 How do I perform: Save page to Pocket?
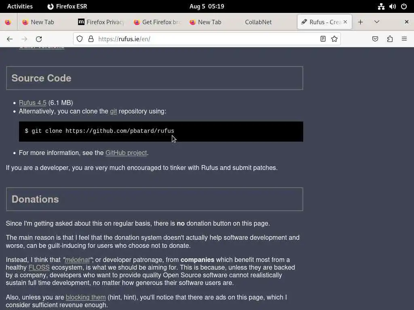375,39
